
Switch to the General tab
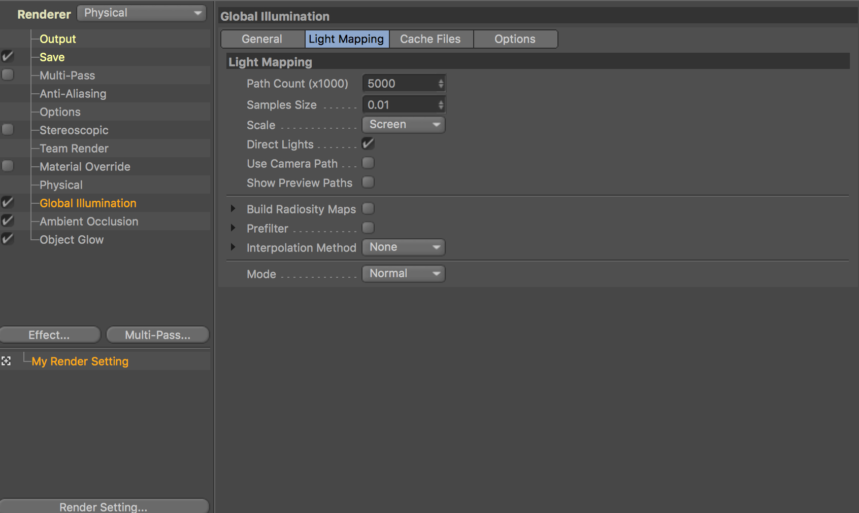(262, 39)
